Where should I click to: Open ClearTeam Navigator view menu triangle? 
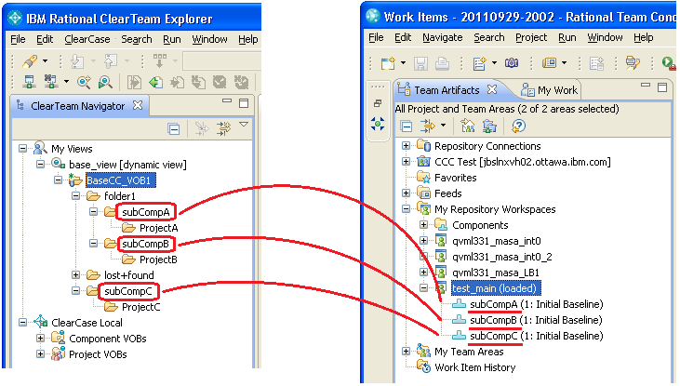[x=244, y=125]
